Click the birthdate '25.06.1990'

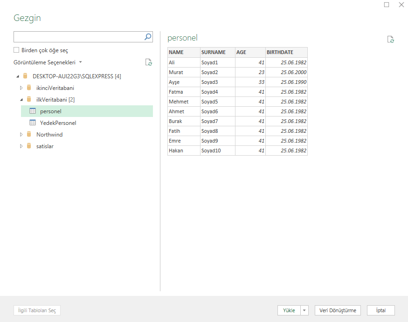pyautogui.click(x=286, y=82)
